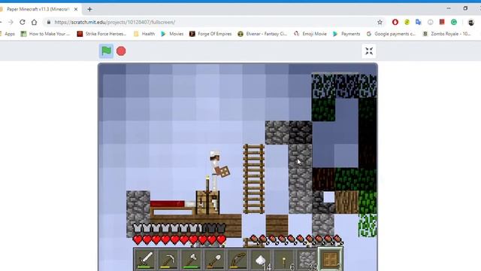Exit fullscreen mode with the shrink icon
Viewport: 481px width, 271px height.
369,51
